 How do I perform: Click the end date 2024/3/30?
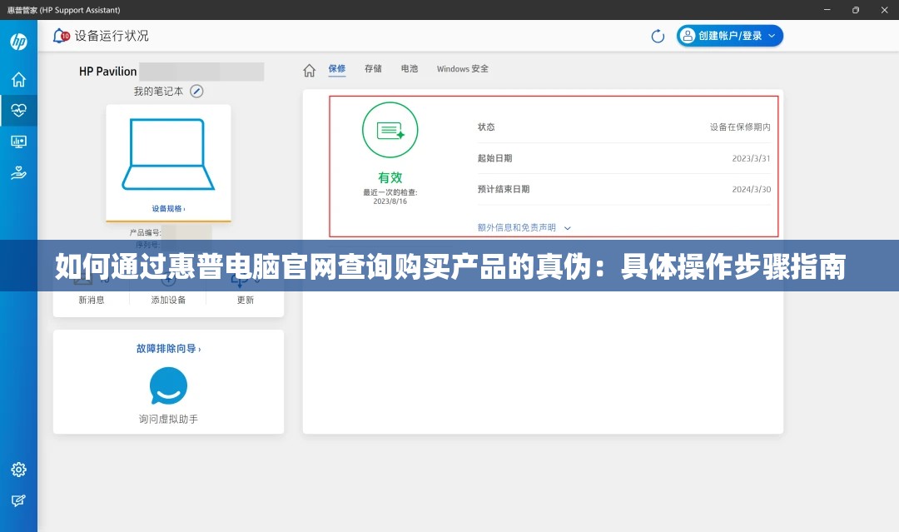[x=751, y=189]
